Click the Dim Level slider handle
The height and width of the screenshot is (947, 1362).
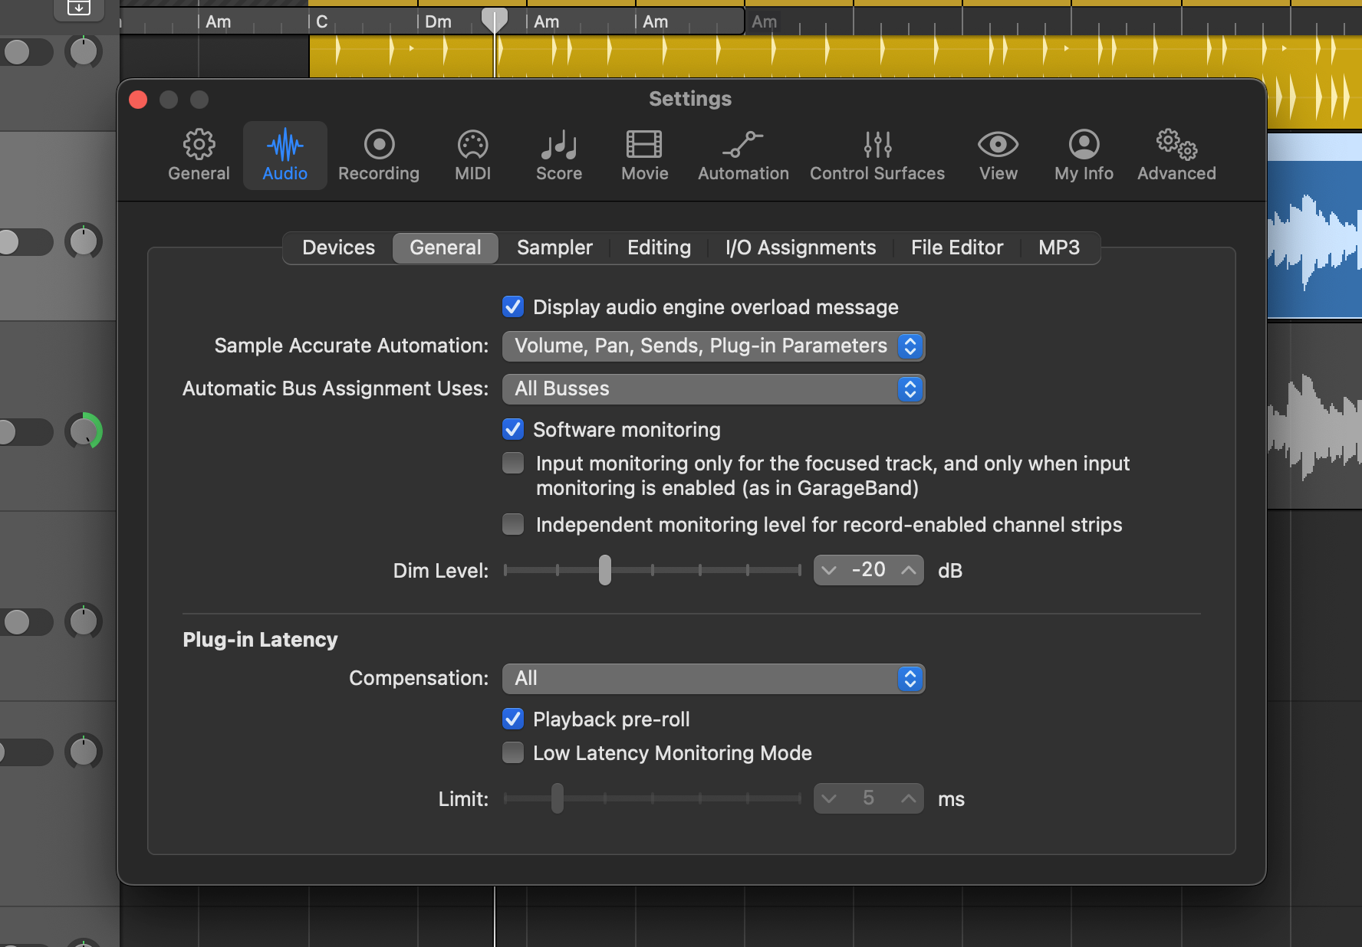click(605, 571)
